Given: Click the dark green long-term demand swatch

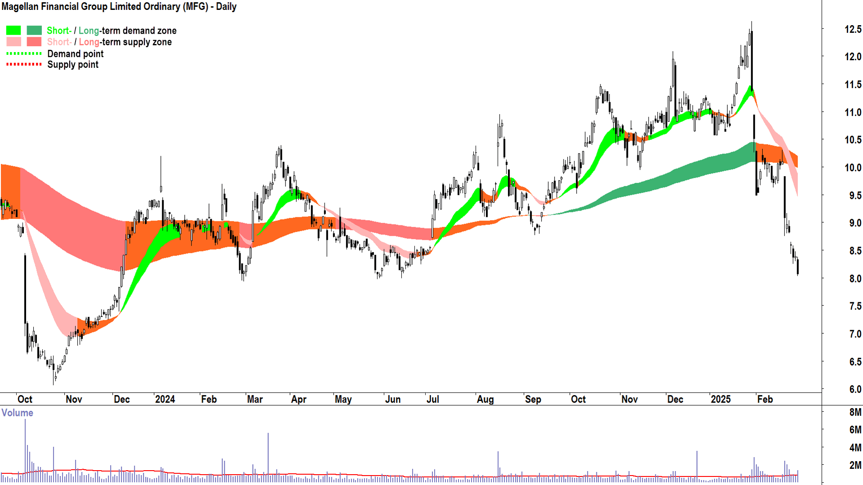Looking at the screenshot, I should tap(34, 31).
